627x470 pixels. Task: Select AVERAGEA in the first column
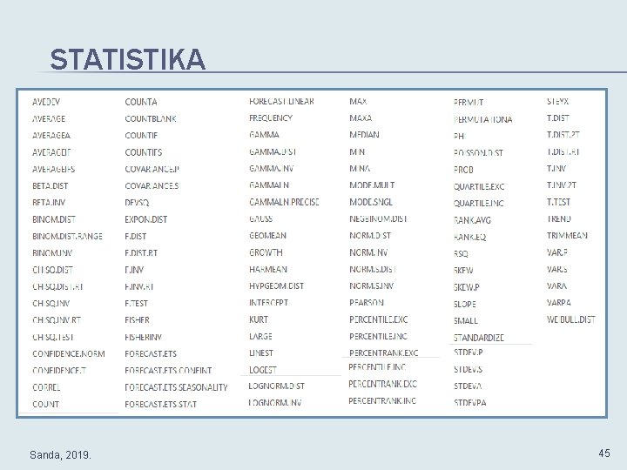pyautogui.click(x=51, y=136)
